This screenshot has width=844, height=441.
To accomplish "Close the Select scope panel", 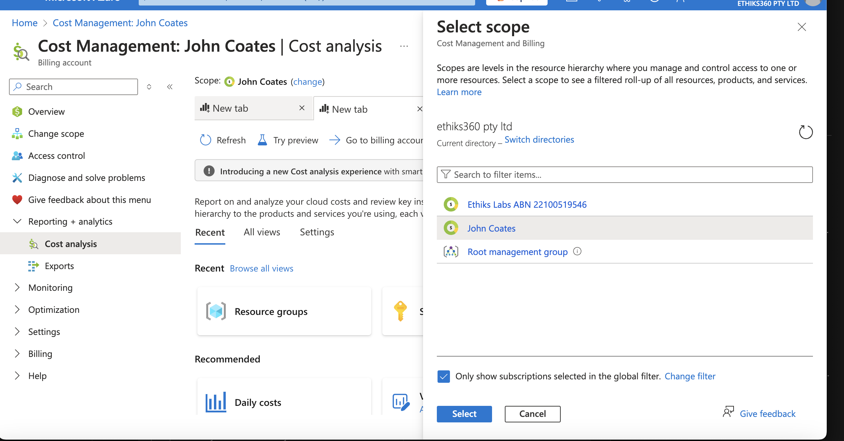I will 802,27.
